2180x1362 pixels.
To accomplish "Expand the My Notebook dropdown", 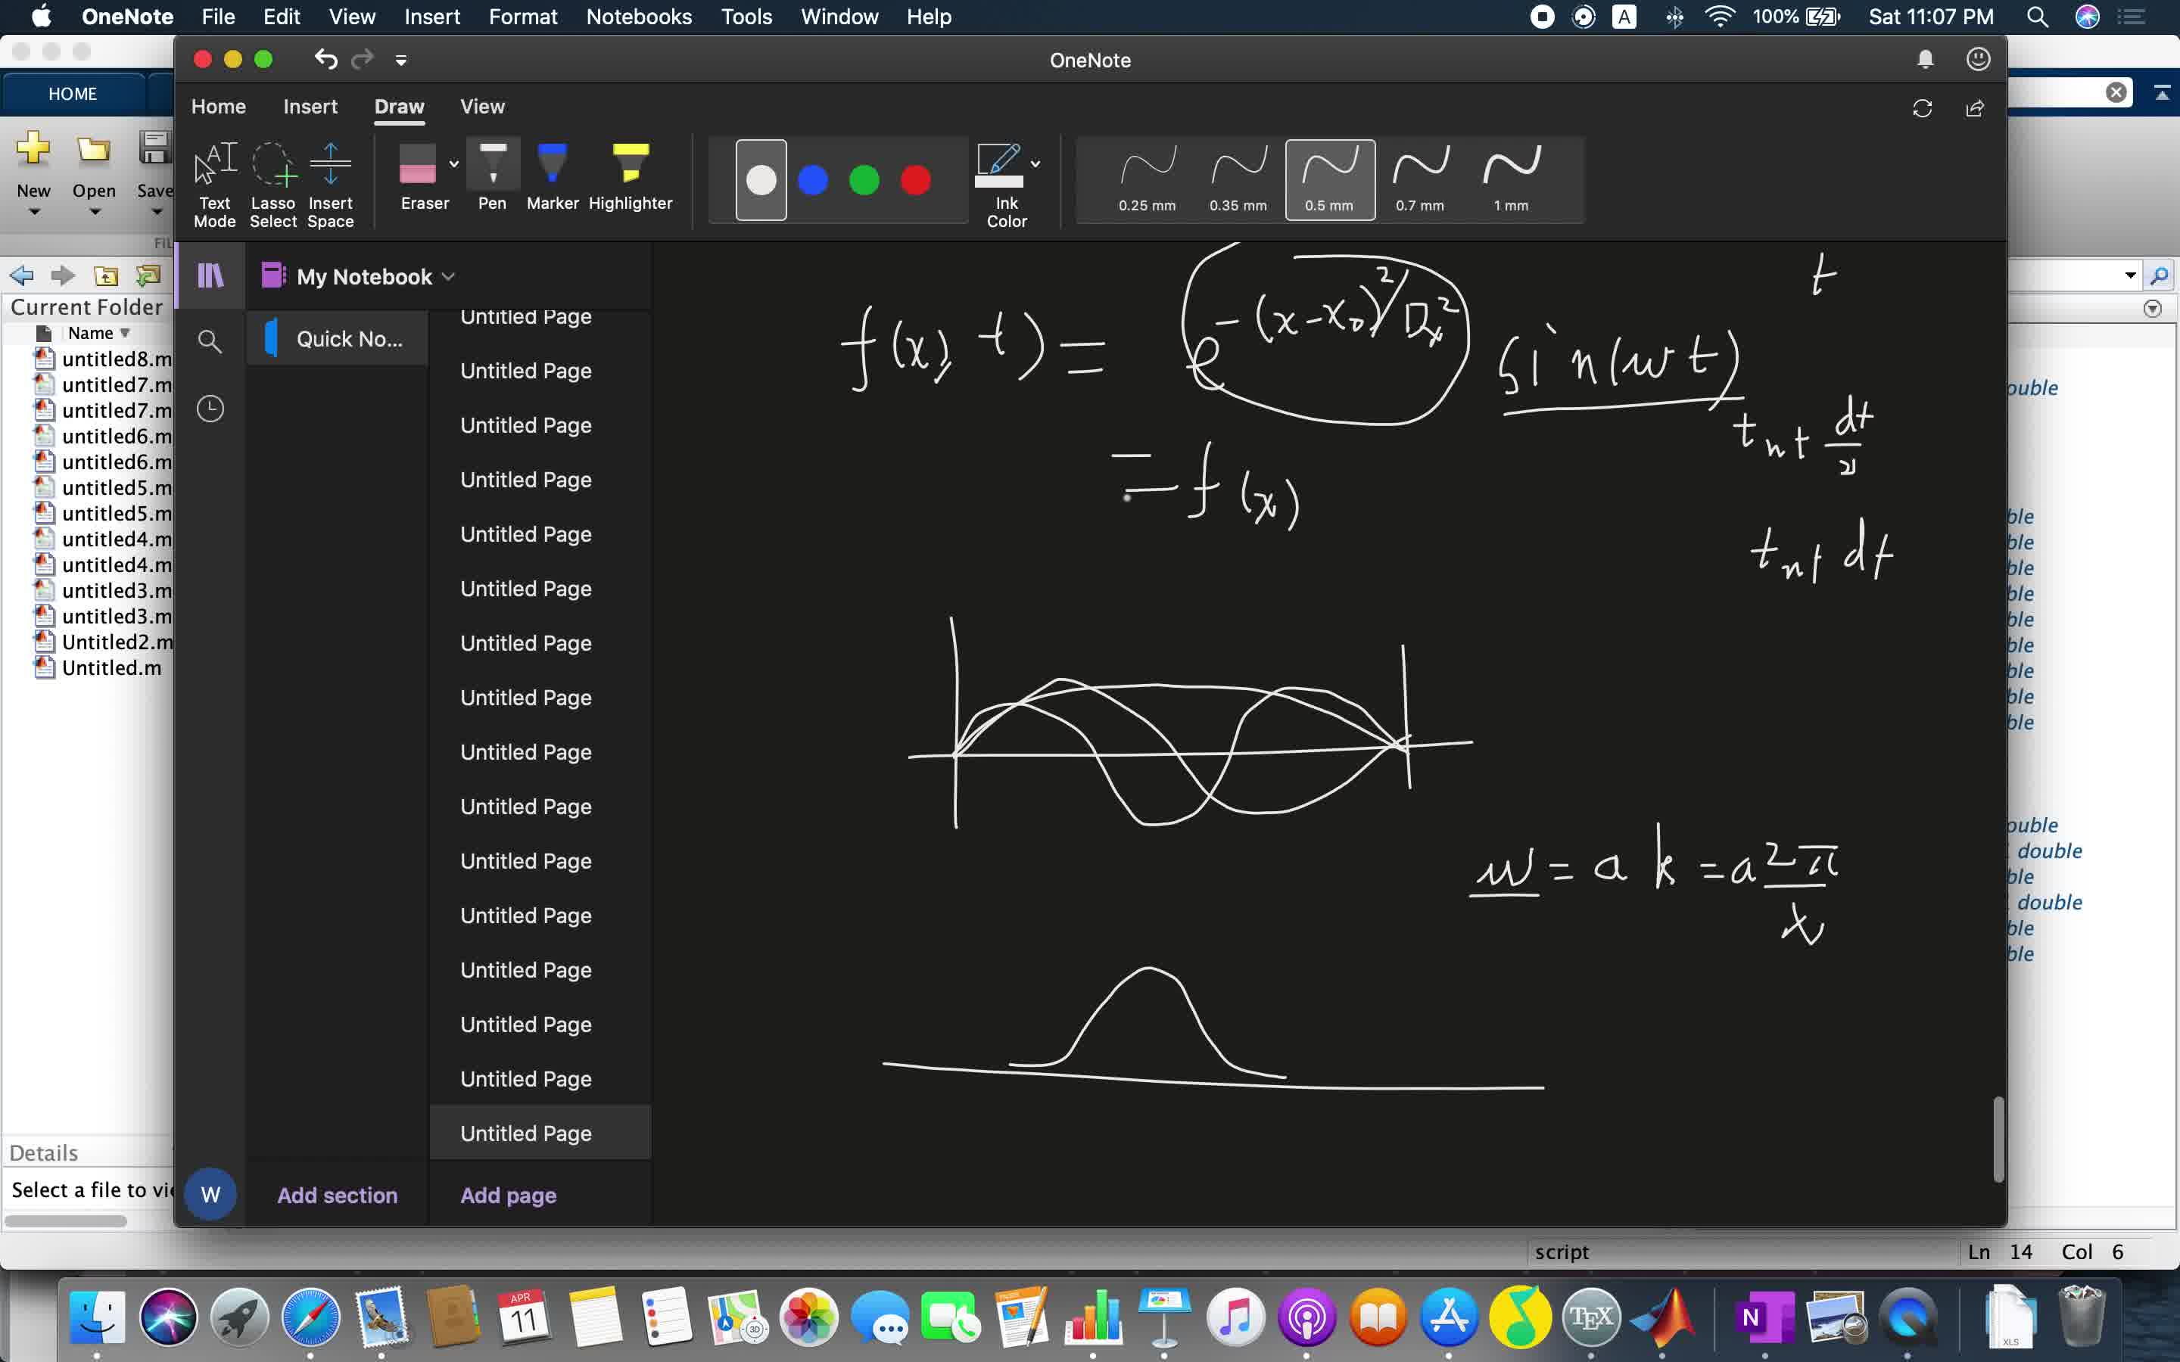I will click(449, 276).
